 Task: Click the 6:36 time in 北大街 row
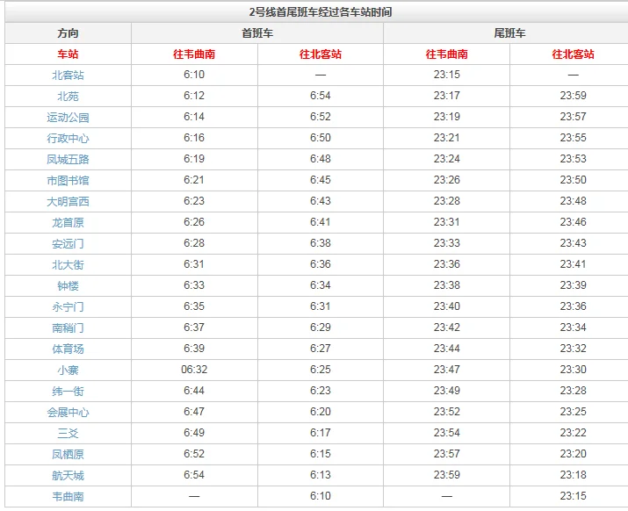(x=321, y=264)
